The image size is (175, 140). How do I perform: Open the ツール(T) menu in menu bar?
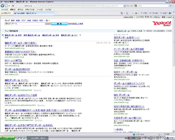coord(40,10)
